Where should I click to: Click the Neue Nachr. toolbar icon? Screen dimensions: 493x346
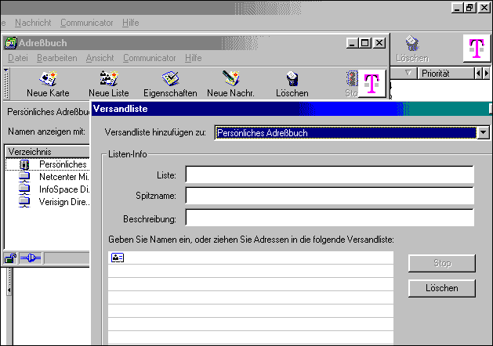[x=230, y=79]
